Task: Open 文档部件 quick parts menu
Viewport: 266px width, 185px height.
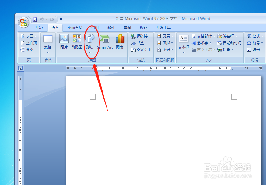Action: (203, 36)
